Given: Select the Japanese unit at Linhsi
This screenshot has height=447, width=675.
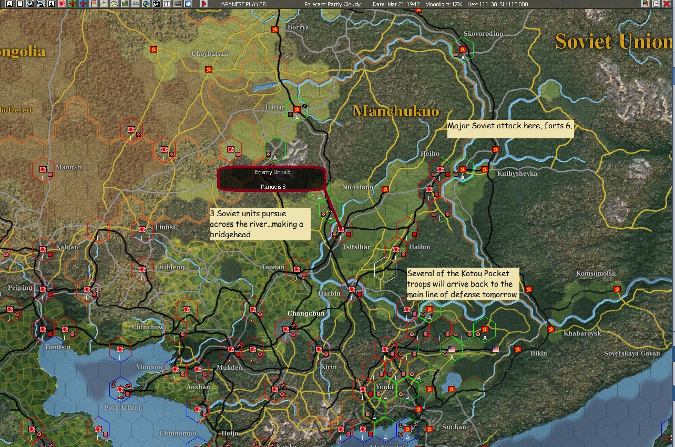Looking at the screenshot, I should [x=142, y=228].
